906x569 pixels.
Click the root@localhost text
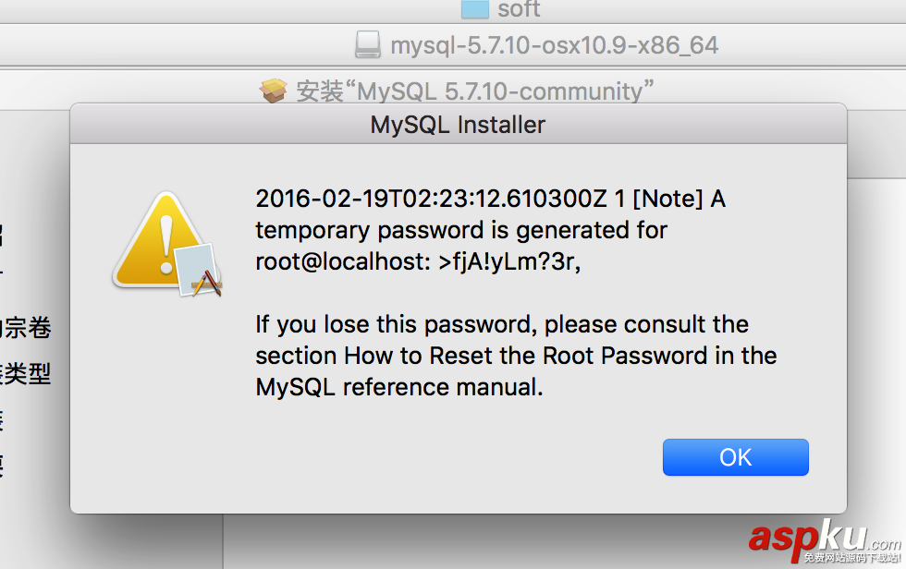[x=339, y=261]
